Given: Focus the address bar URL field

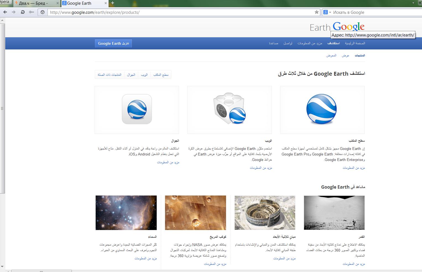Looking at the screenshot, I should pos(181,12).
